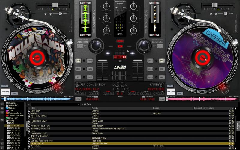Click the right turntable Disco King record
240x150 pixels.
pyautogui.click(x=202, y=58)
